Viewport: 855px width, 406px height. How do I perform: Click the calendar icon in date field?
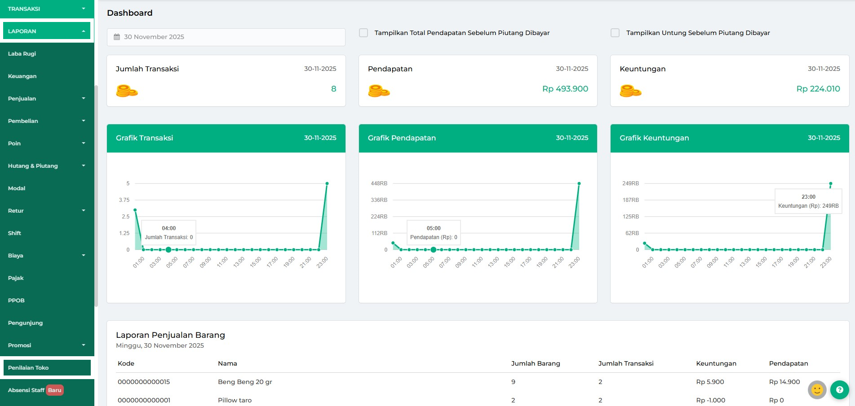[117, 37]
